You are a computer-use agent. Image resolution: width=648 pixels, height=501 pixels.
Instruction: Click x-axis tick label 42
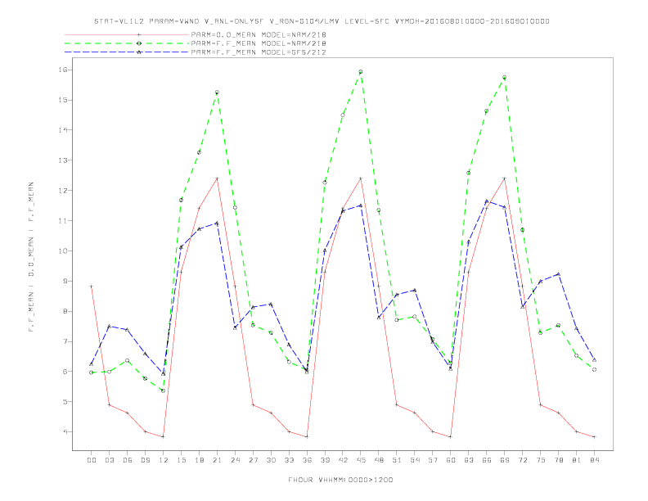pos(343,460)
